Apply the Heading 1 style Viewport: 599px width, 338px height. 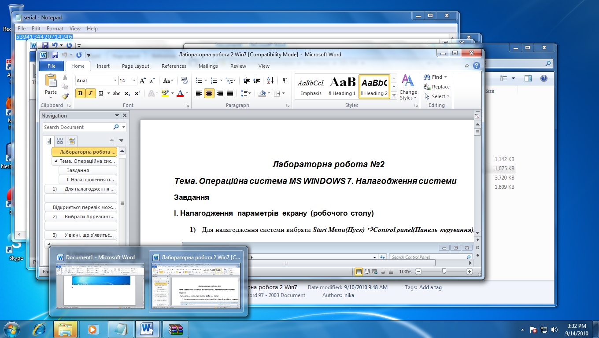[x=343, y=87]
